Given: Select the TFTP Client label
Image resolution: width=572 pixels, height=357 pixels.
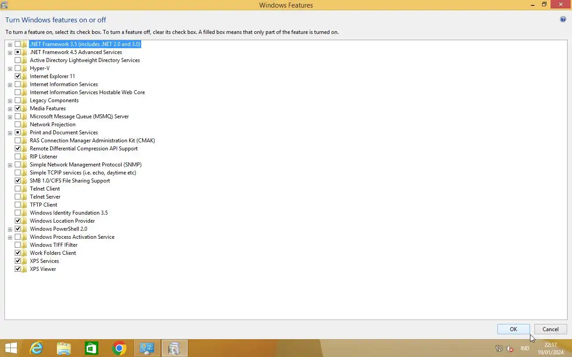Looking at the screenshot, I should click(x=44, y=205).
